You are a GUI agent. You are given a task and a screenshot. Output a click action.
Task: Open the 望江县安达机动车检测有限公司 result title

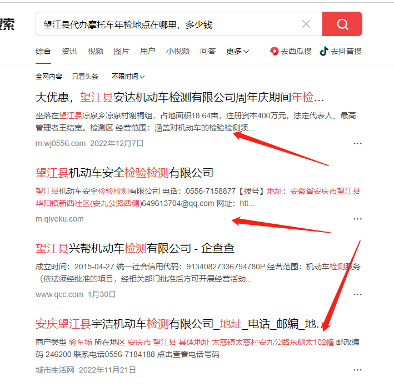coord(179,97)
